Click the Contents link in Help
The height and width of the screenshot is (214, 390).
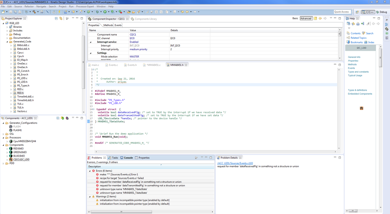click(355, 33)
